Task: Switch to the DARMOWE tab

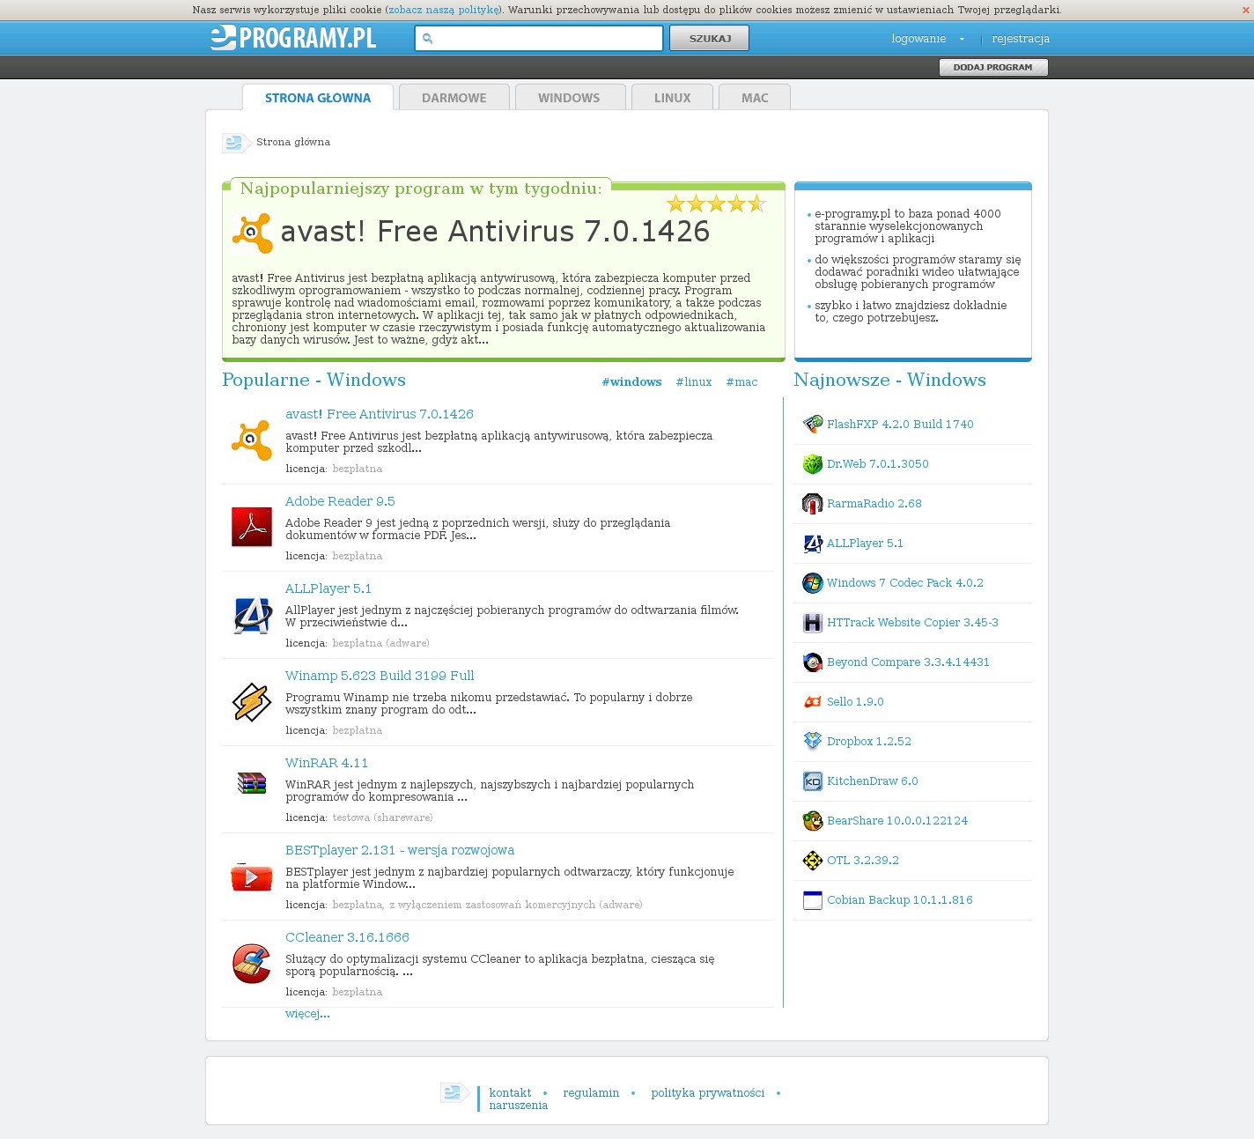Action: 454,98
